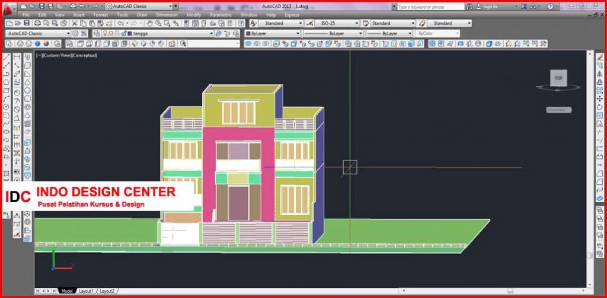Select the Move tool in Modify toolbar
Image resolution: width=607 pixels, height=298 pixels.
[x=600, y=99]
